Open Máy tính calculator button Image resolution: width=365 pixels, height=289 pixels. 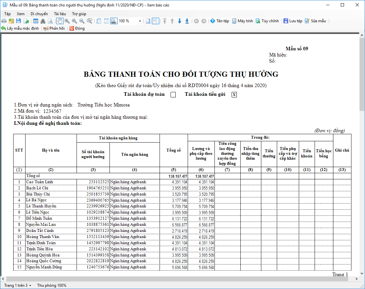tap(242, 21)
